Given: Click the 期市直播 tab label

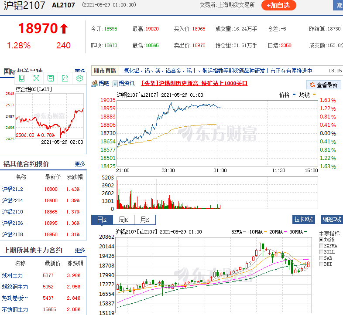Looking at the screenshot, I should pyautogui.click(x=105, y=71).
